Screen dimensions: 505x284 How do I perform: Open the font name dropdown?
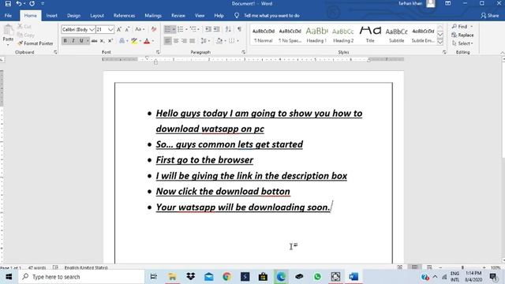92,29
